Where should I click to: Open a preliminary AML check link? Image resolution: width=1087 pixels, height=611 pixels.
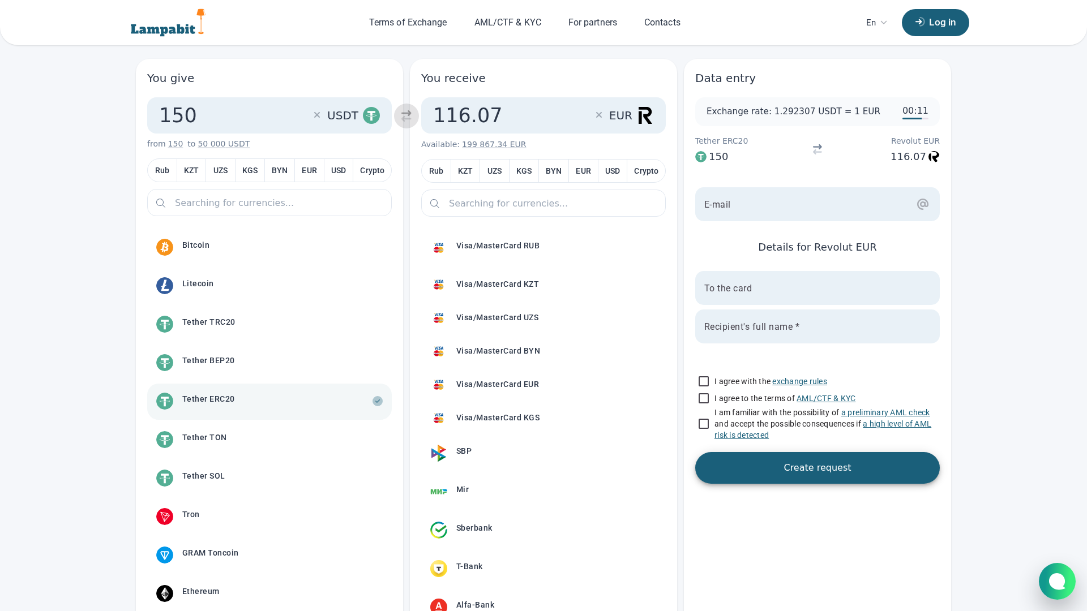(x=885, y=412)
